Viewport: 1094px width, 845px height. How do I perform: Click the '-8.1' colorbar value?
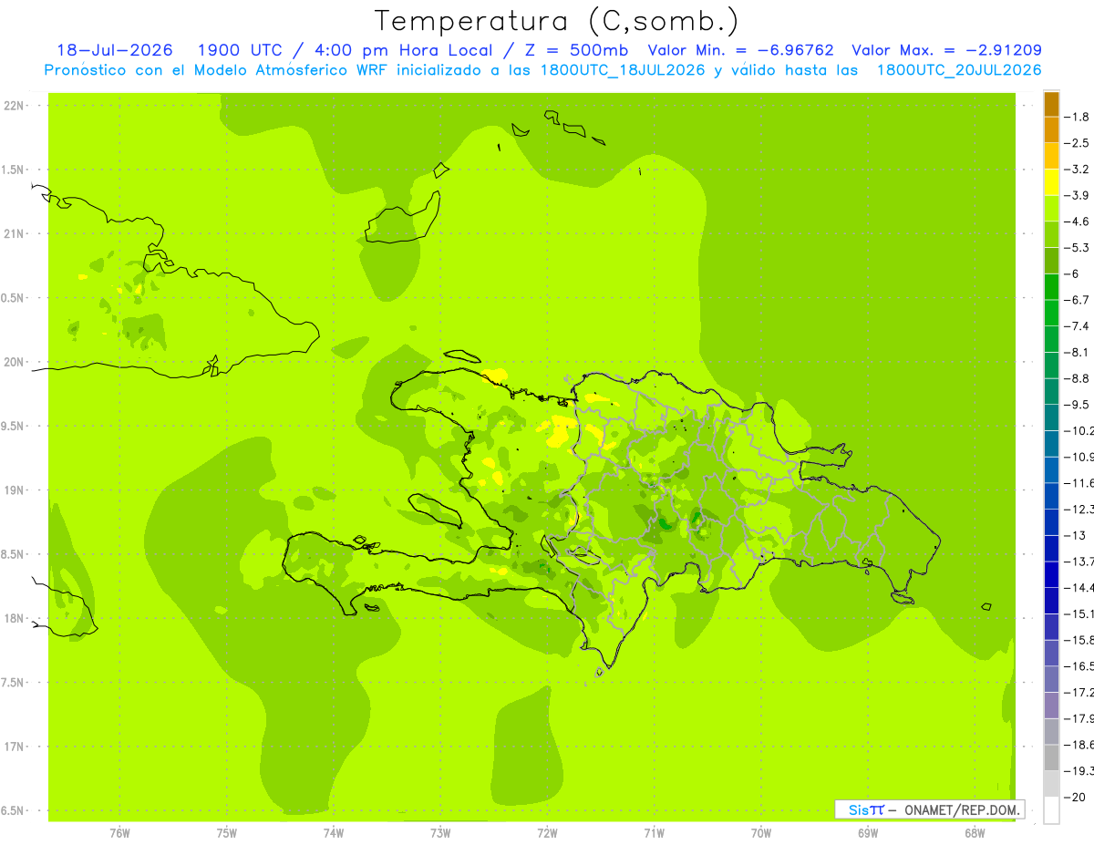click(x=1077, y=352)
